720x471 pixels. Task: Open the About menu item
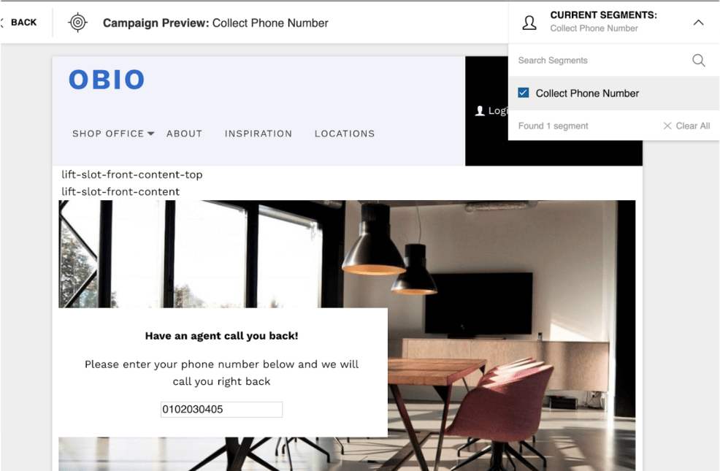pos(184,134)
